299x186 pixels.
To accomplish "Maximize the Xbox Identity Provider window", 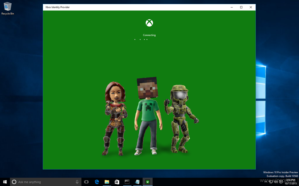I will point(241,7).
